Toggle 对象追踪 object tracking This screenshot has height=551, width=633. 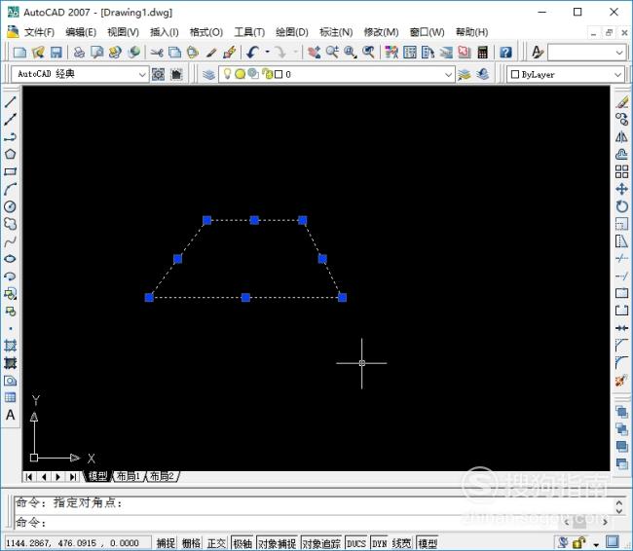(321, 543)
